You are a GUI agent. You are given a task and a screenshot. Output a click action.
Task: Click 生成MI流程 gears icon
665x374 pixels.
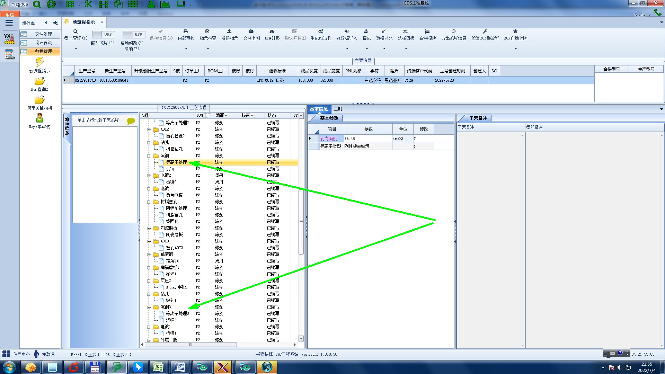click(x=321, y=32)
